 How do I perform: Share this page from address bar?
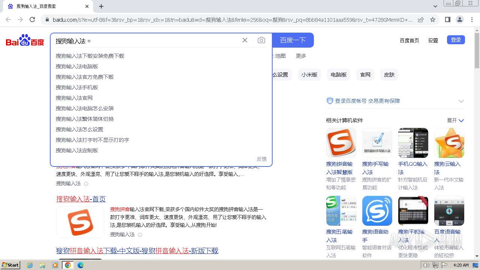click(421, 19)
